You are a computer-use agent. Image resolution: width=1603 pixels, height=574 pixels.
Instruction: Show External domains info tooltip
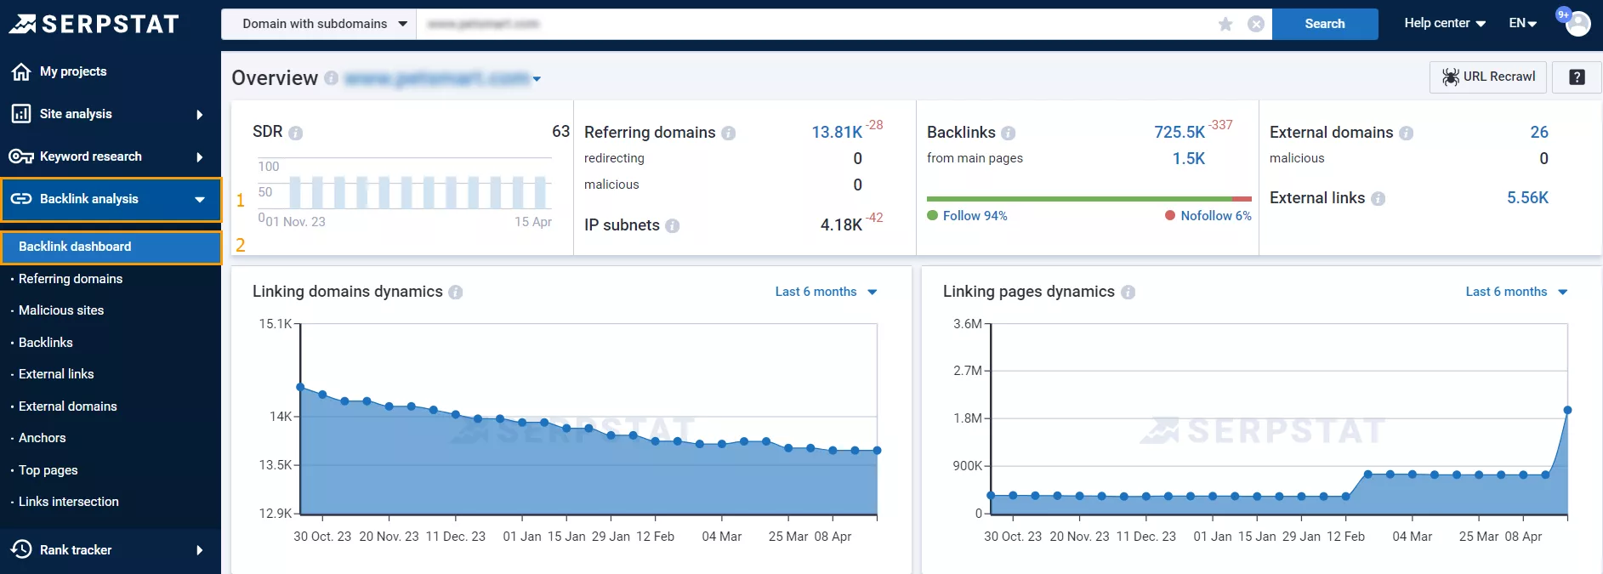tap(1407, 134)
